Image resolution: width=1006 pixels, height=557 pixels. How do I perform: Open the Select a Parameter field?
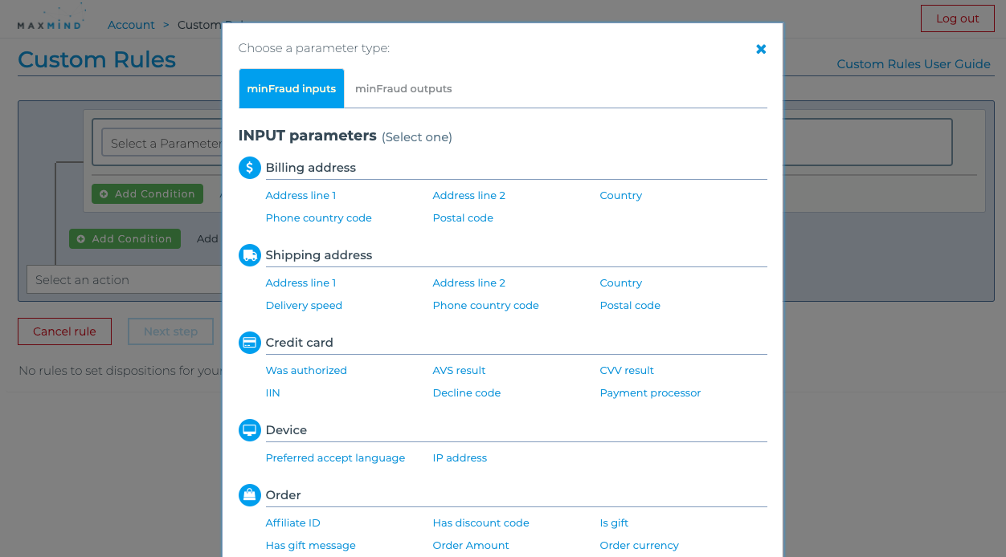point(162,143)
